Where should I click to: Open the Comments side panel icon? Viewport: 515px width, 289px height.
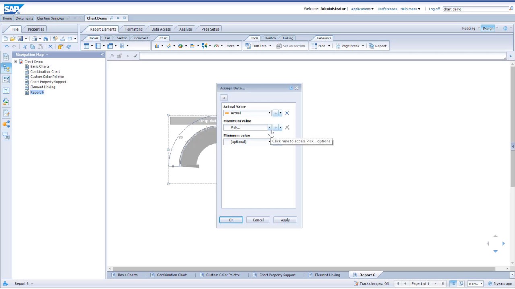pyautogui.click(x=6, y=136)
